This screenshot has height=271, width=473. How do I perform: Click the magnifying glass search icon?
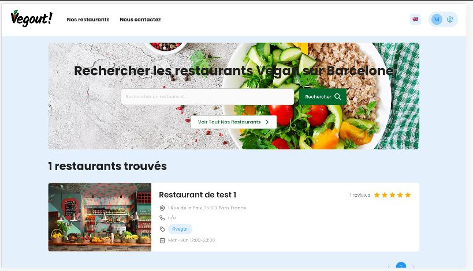(337, 97)
